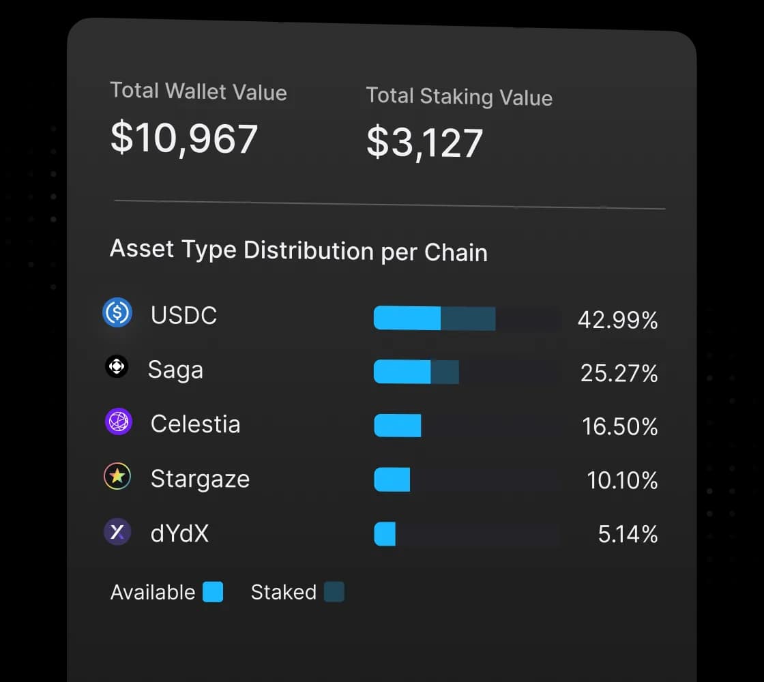
Task: Click the USDC coin icon
Action: 117,314
